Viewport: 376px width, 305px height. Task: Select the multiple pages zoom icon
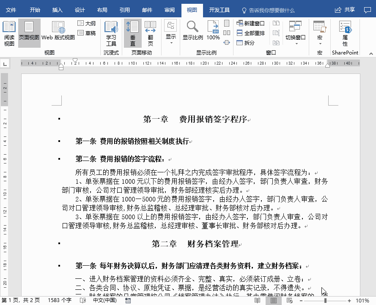click(x=227, y=33)
